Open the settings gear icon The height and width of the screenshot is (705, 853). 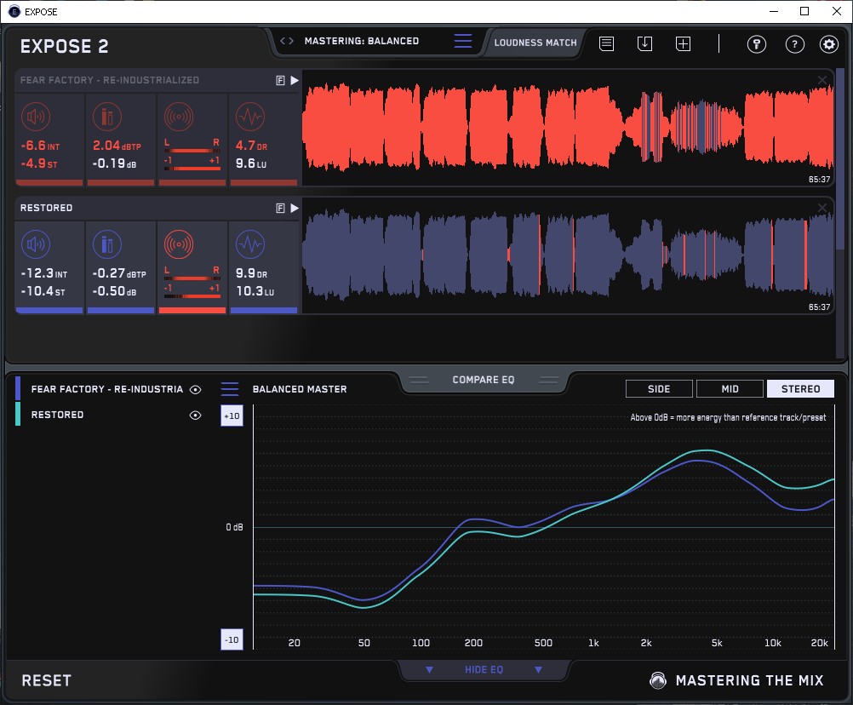[x=828, y=44]
